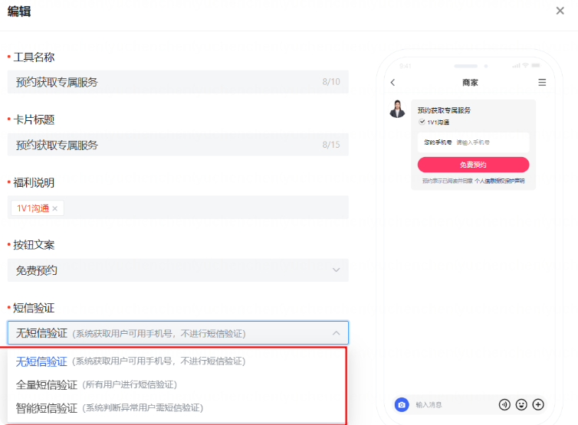The width and height of the screenshot is (578, 425).
Task: Click the pink 免费预约 button
Action: point(473,165)
